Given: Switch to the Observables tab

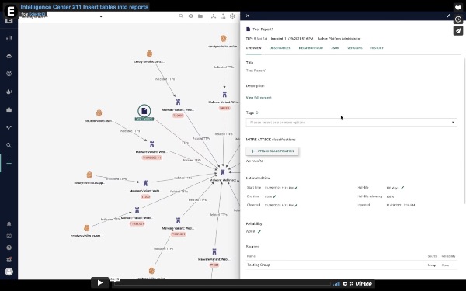Looking at the screenshot, I should click(x=280, y=48).
